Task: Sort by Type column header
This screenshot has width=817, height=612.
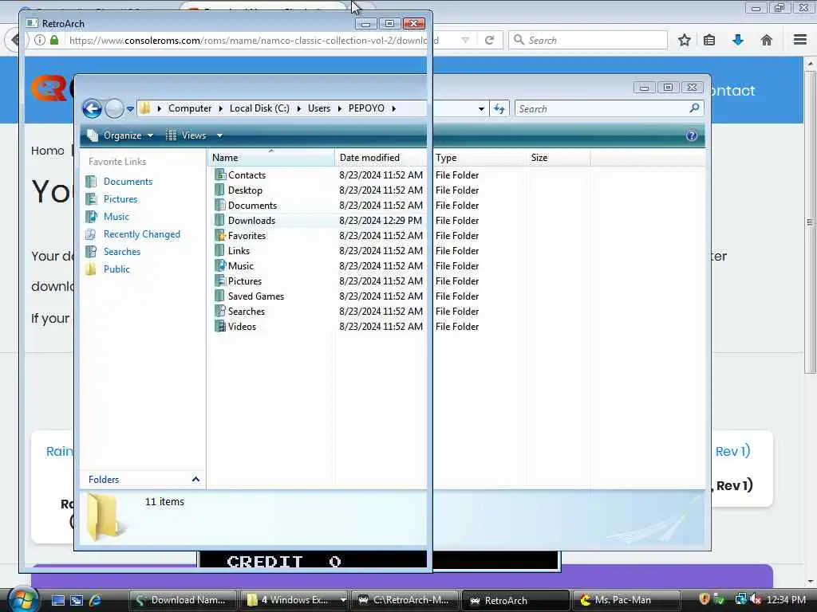Action: pyautogui.click(x=479, y=158)
